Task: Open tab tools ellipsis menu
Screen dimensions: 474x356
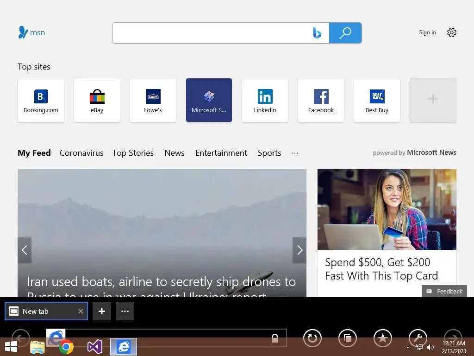Action: 125,311
